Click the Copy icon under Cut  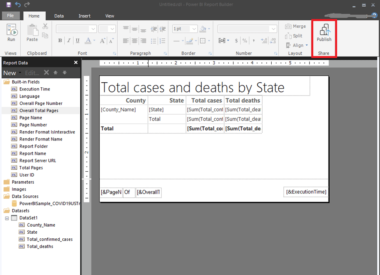45,35
